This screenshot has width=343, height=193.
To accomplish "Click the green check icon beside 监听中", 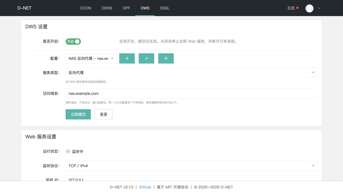I will pos(68,151).
